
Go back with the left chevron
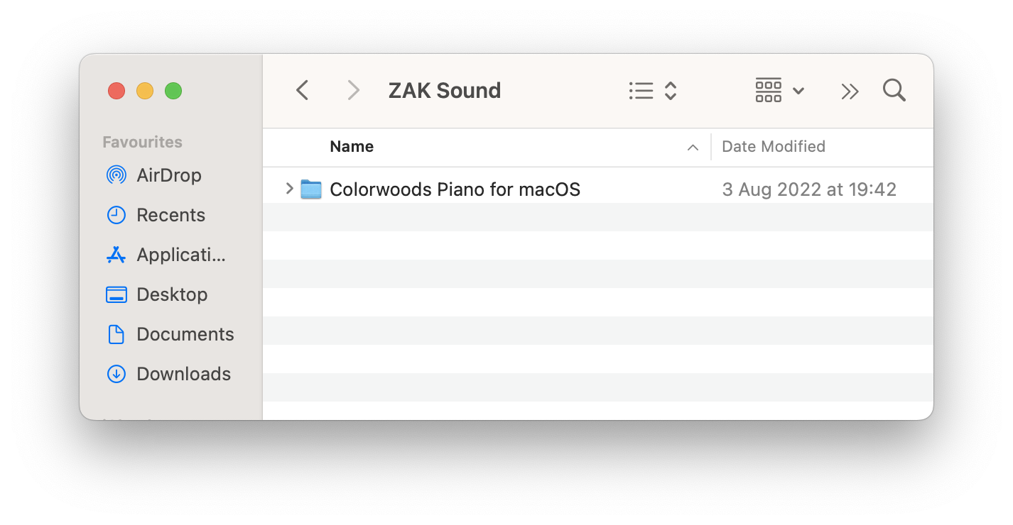point(303,91)
